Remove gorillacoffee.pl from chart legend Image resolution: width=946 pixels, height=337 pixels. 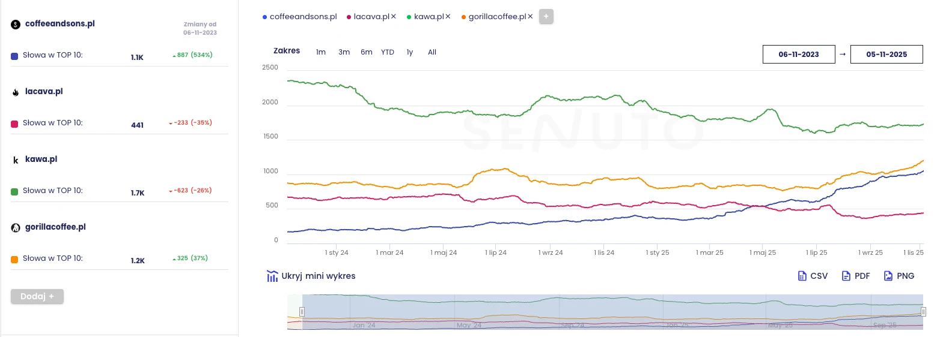point(530,17)
